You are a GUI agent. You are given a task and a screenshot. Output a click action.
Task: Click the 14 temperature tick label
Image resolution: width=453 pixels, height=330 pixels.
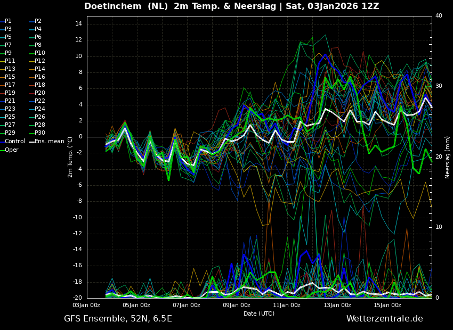(x=78, y=24)
